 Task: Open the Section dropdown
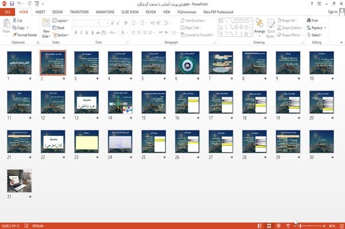[x=61, y=35]
